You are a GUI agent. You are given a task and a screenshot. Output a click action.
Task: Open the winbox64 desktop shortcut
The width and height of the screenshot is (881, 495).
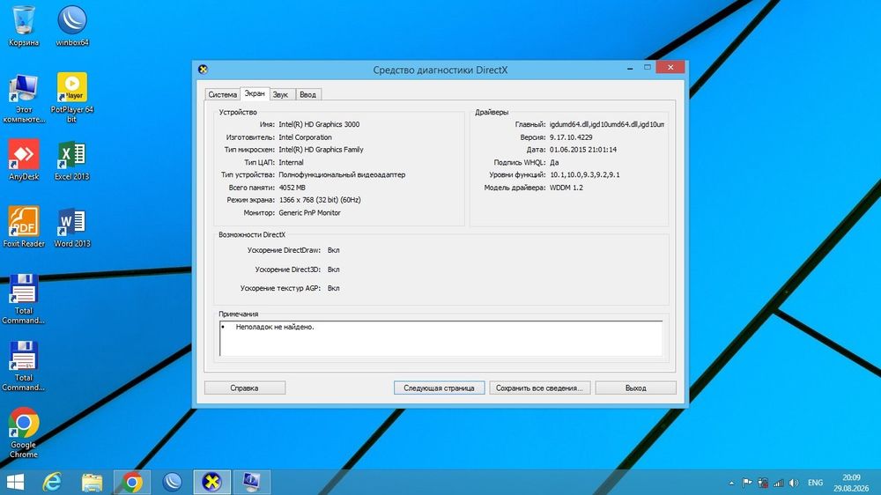(72, 26)
